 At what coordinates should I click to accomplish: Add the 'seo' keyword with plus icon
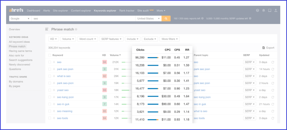(54, 62)
